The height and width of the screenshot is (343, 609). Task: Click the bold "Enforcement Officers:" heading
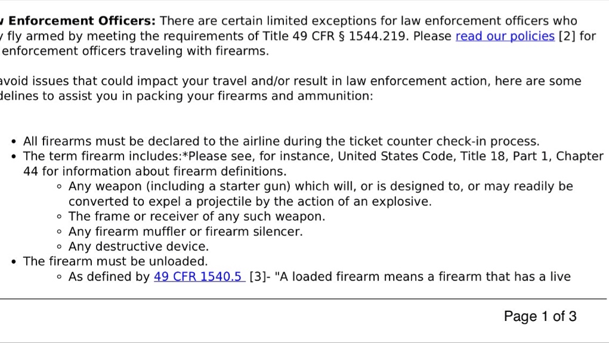82,21
